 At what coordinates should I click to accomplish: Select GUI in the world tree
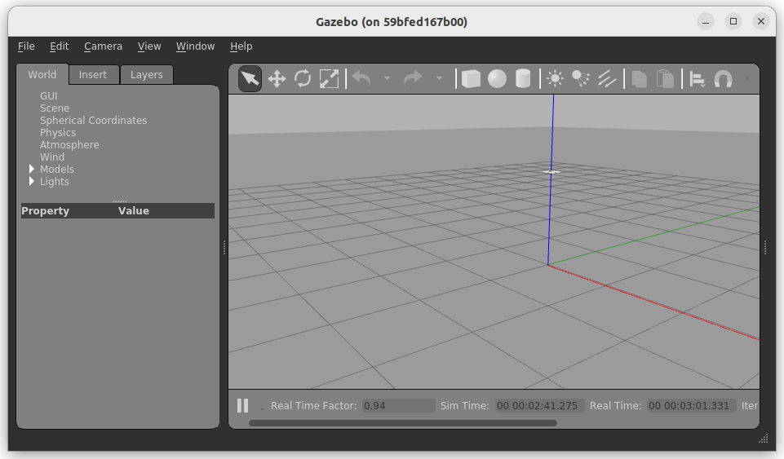pyautogui.click(x=48, y=96)
